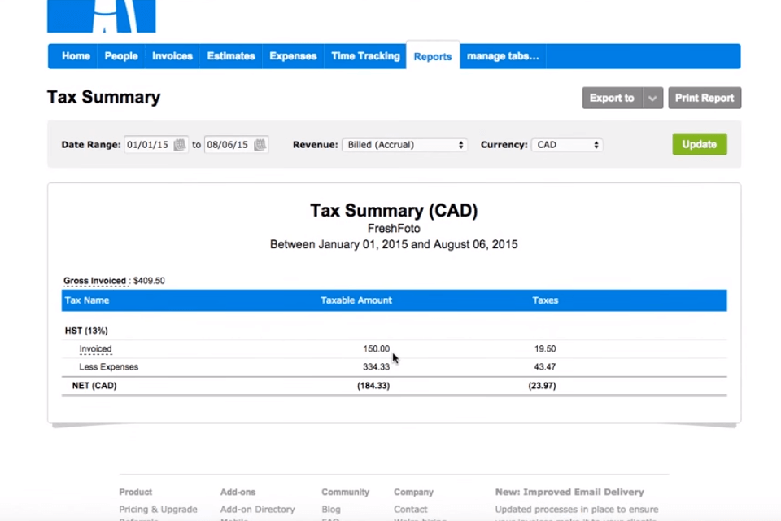Click the Print Report button
Screen dimensions: 781x521
pyautogui.click(x=705, y=99)
